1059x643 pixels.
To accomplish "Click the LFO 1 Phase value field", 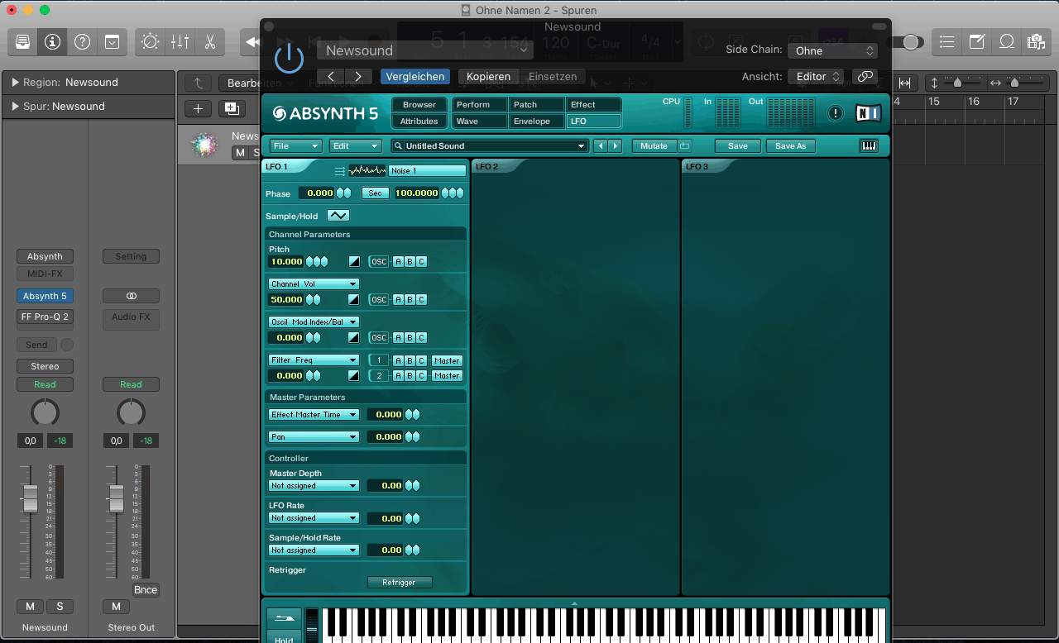I will coord(316,193).
